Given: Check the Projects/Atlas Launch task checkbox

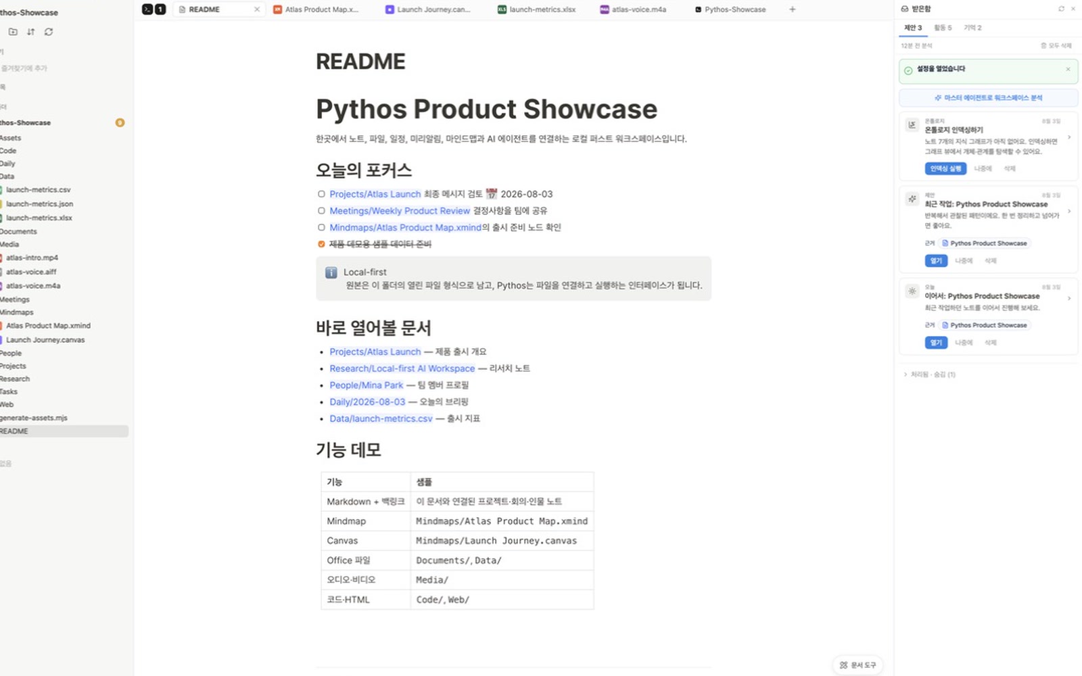Looking at the screenshot, I should click(321, 194).
